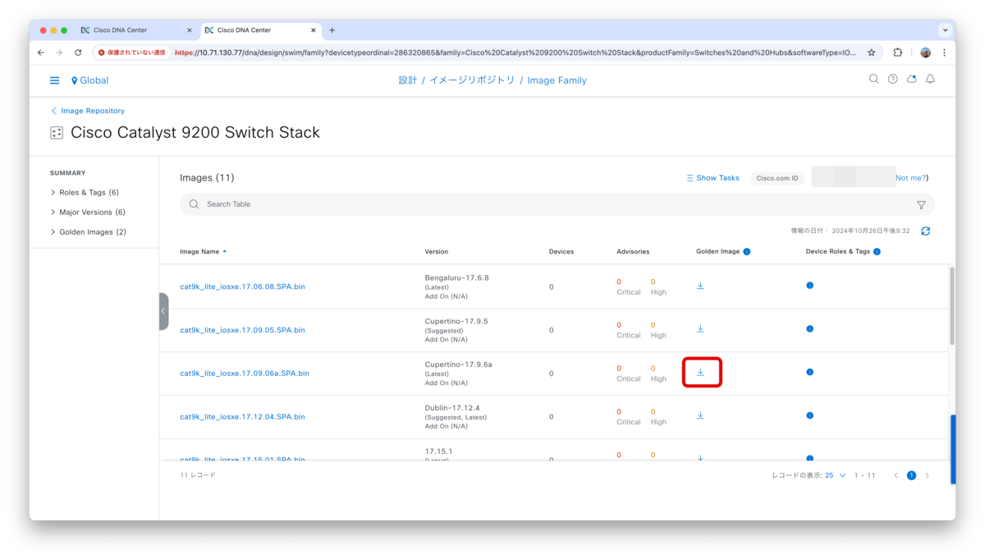The width and height of the screenshot is (985, 559).
Task: Mark Cupertino-17.9.5 image as golden
Action: tap(700, 329)
